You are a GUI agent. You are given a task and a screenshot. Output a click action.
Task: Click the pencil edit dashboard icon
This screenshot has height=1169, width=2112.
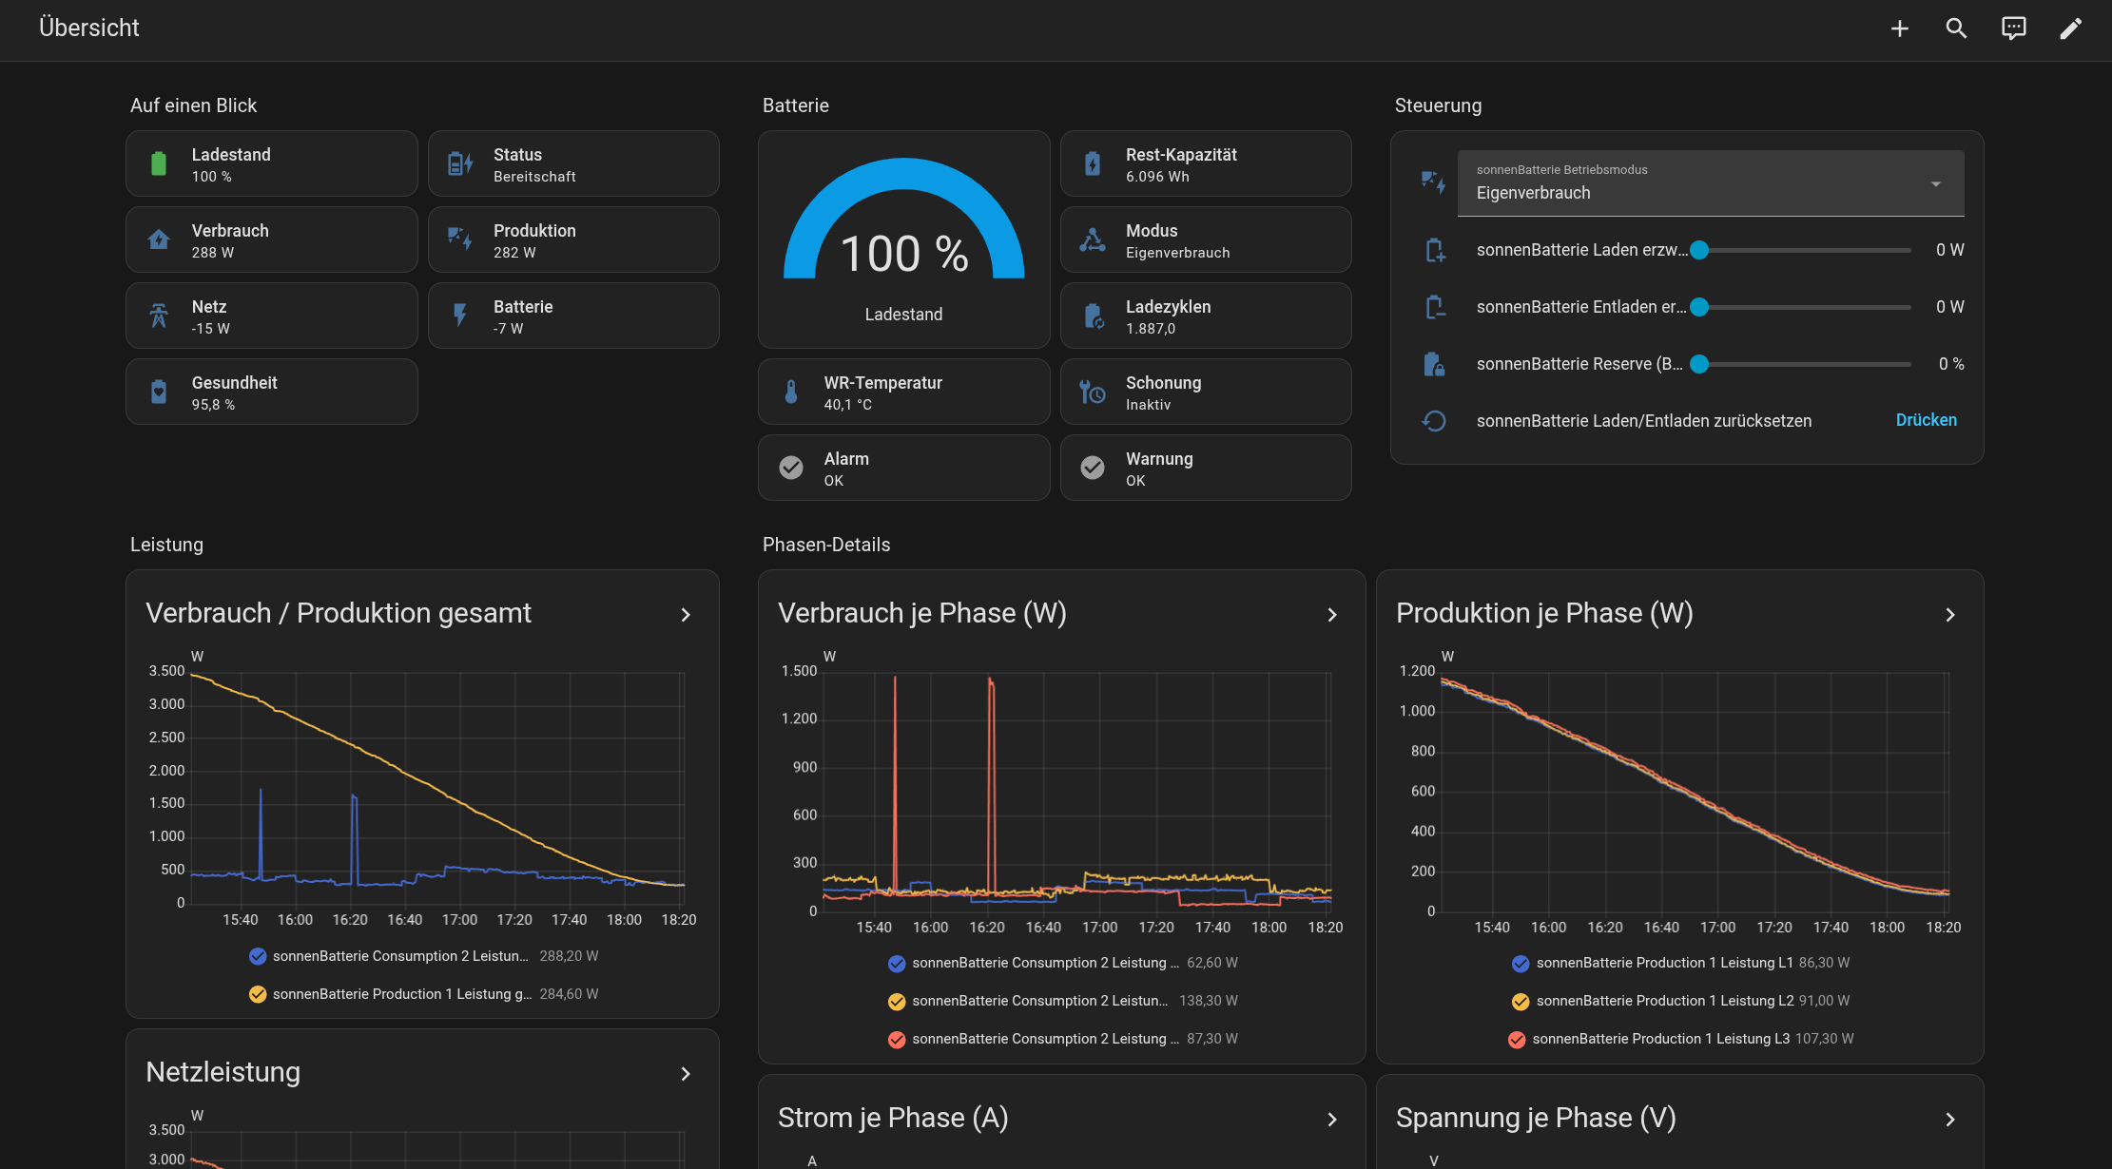tap(2070, 29)
